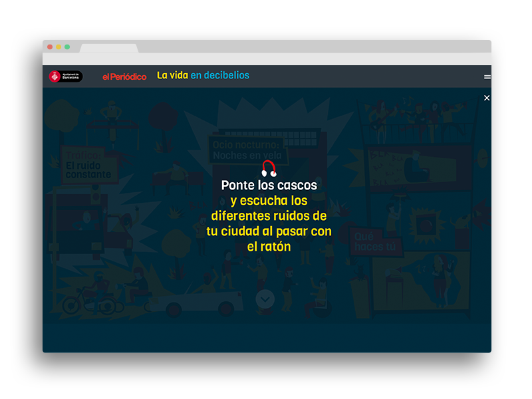The height and width of the screenshot is (399, 532).
Task: Select the Tráfico: El ruido constante sign
Action: [x=88, y=165]
